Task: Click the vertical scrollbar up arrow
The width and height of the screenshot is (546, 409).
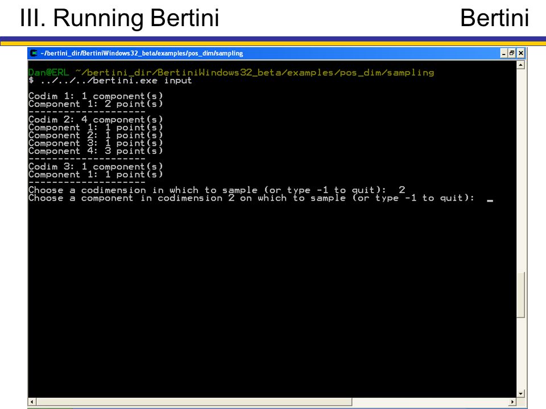Action: pyautogui.click(x=520, y=65)
